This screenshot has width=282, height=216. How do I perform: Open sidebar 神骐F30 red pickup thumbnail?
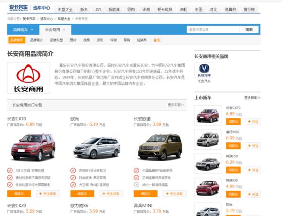point(208,188)
